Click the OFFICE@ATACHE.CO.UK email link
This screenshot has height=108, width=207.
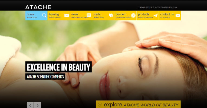tap(166, 7)
